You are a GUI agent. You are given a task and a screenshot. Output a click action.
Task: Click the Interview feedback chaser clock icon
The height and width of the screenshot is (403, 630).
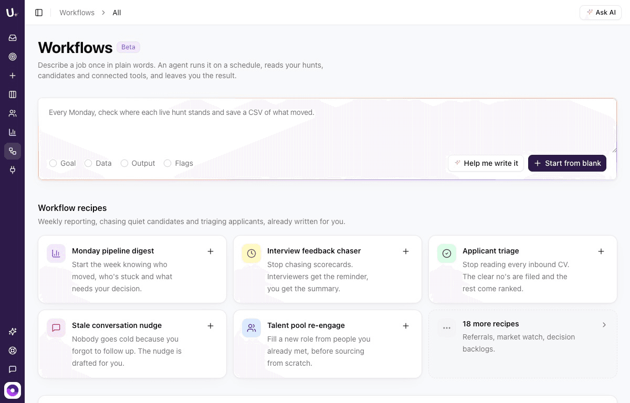point(251,253)
